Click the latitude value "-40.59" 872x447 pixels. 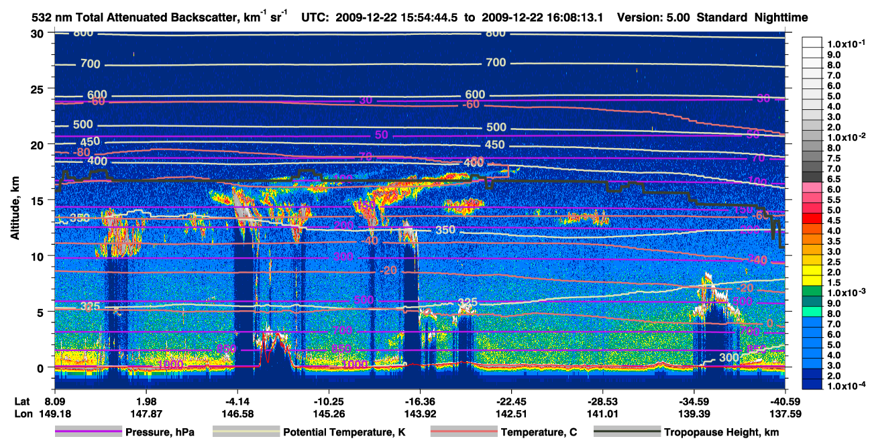coord(785,401)
